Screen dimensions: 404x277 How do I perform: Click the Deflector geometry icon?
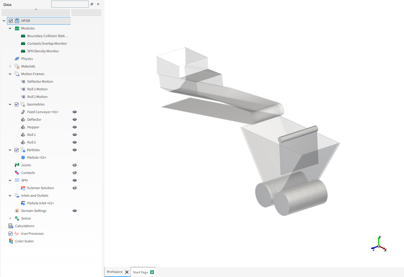[23, 119]
